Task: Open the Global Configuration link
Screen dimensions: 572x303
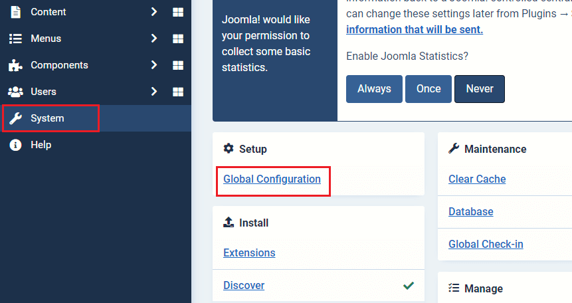Action: [272, 179]
